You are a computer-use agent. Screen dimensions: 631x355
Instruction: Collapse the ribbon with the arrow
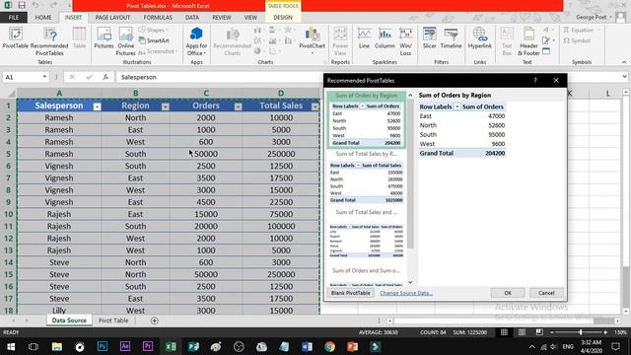(624, 62)
